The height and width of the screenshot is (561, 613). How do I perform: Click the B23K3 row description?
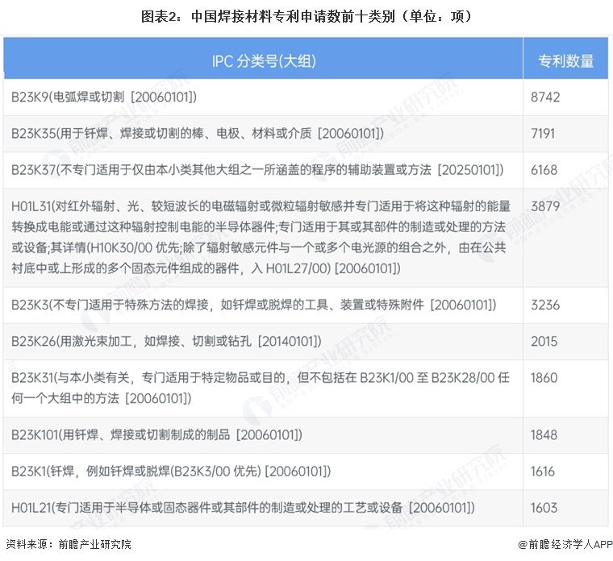pyautogui.click(x=254, y=305)
